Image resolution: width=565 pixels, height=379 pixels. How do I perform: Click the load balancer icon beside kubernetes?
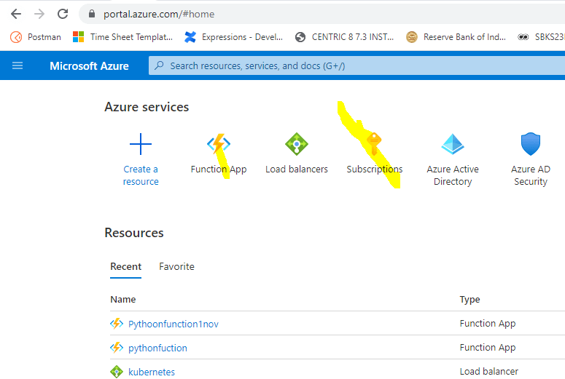(x=117, y=372)
